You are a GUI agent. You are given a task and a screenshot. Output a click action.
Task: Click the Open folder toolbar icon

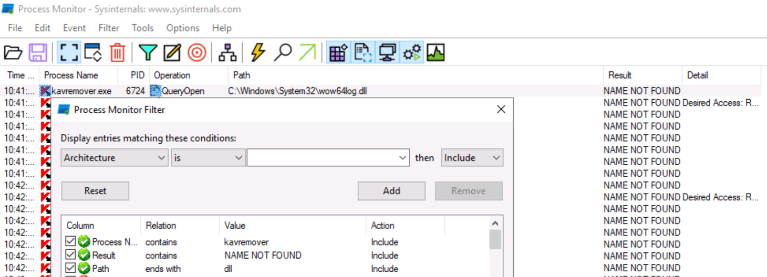coord(13,52)
